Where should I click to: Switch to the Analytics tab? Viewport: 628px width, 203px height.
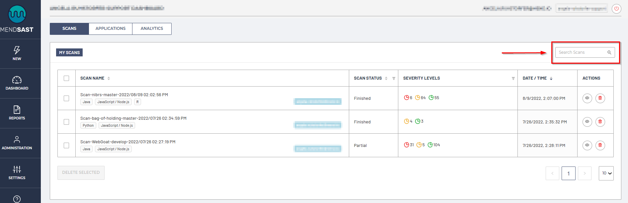(152, 29)
